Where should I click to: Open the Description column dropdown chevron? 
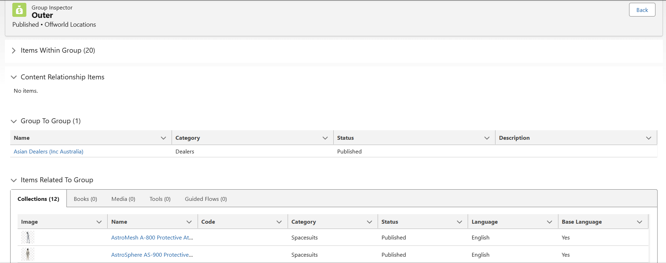648,138
